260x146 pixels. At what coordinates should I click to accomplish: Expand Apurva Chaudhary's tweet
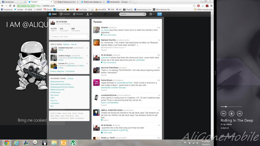click(104, 75)
